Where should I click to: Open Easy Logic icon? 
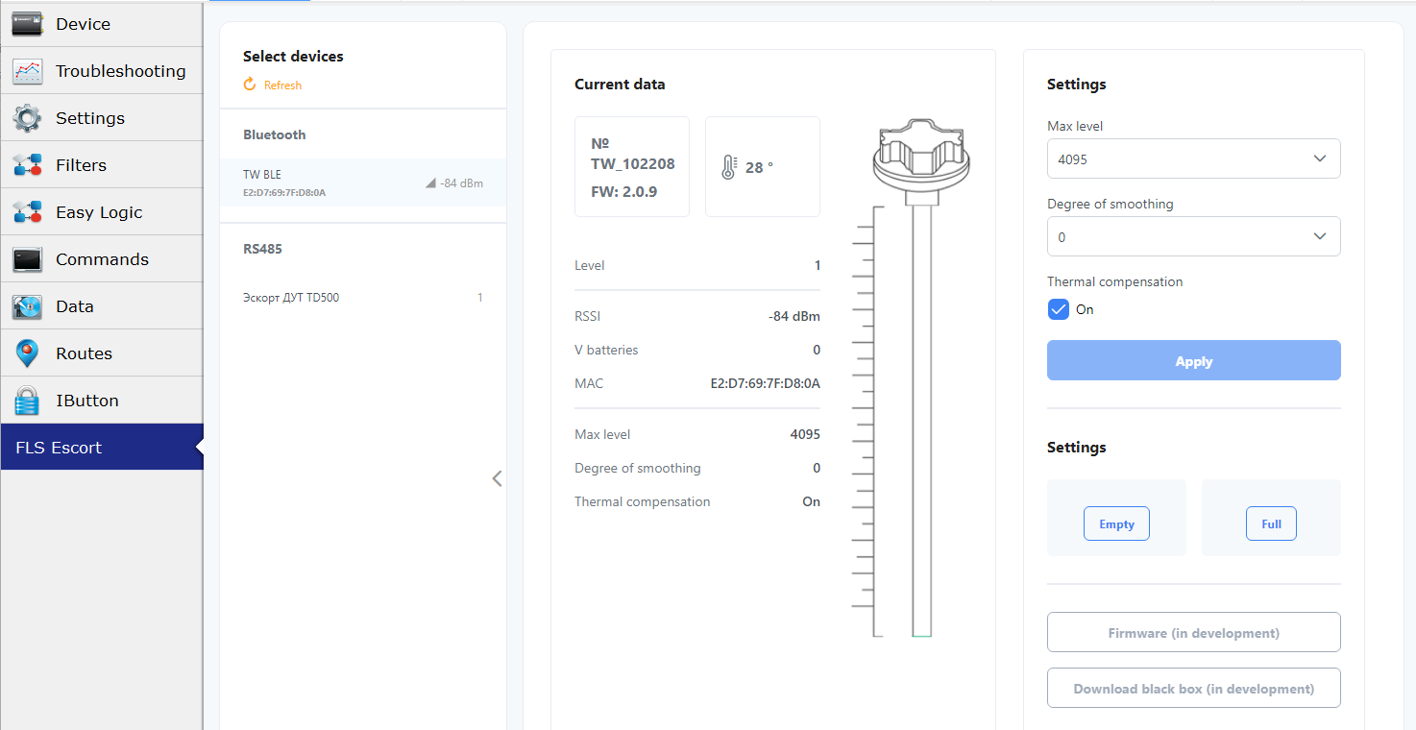pyautogui.click(x=27, y=212)
